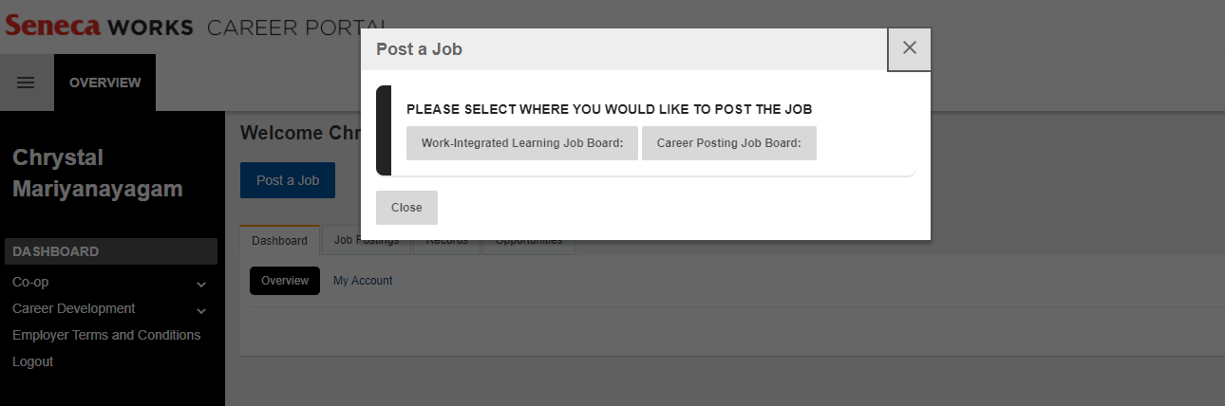Screen dimensions: 1225x406
Task: Click Logout in the sidebar
Action: 32,361
